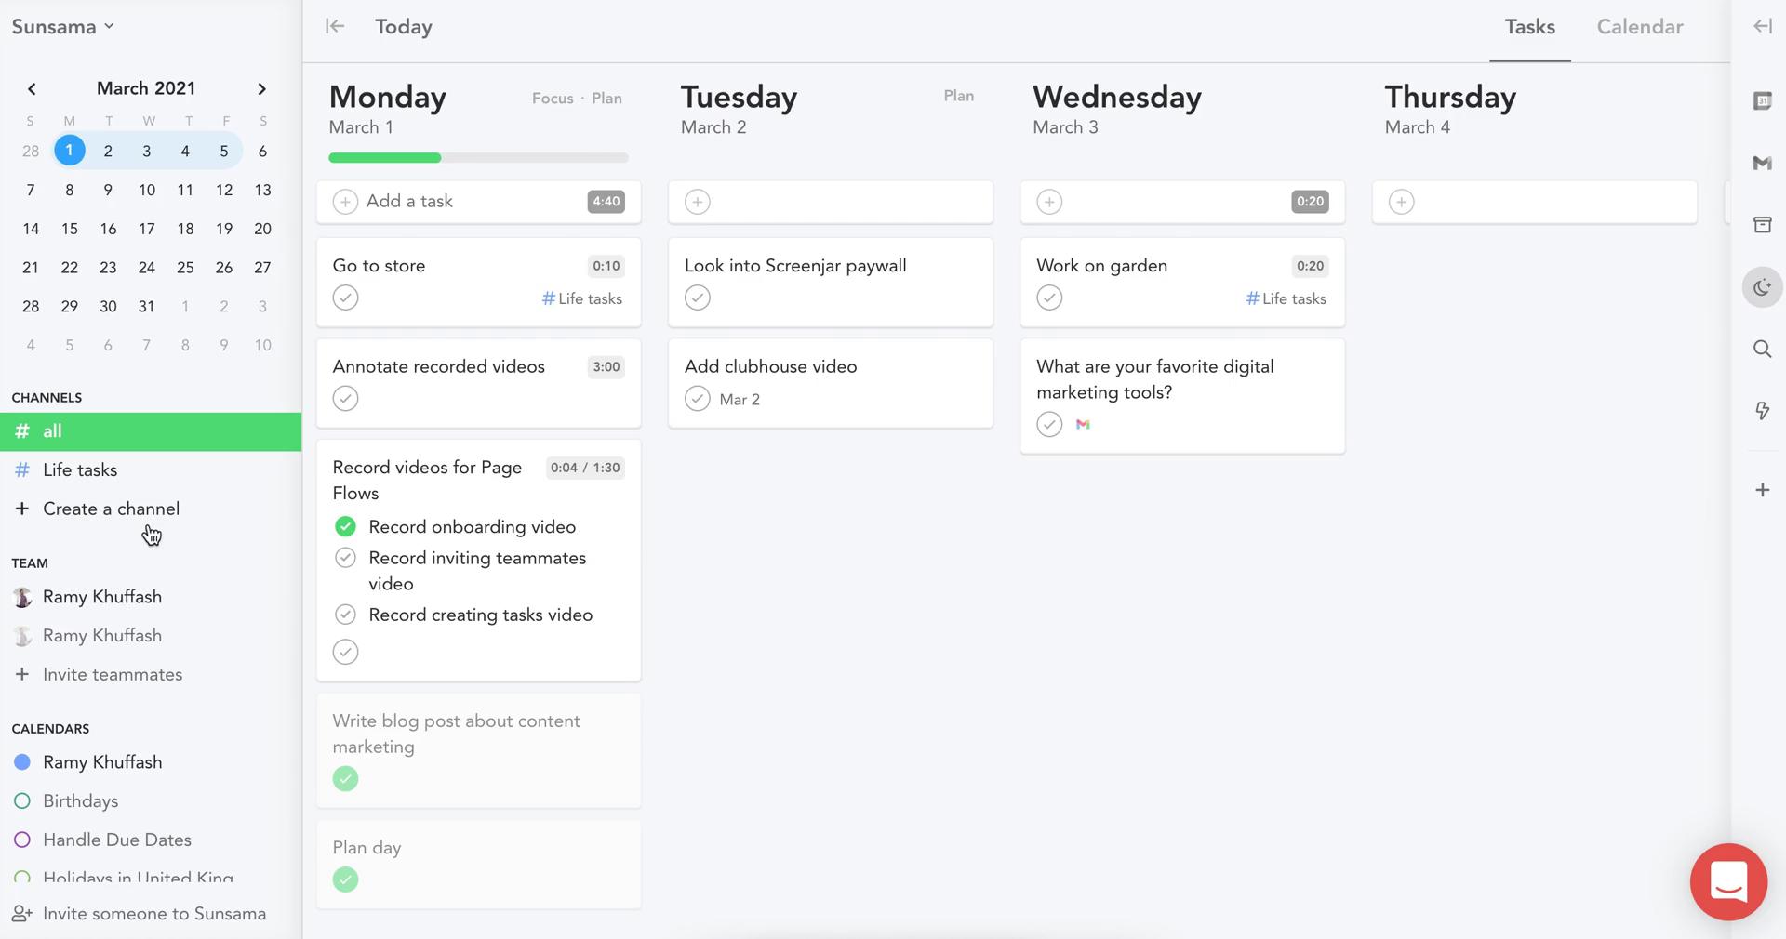Click the lightning bolt icon
The width and height of the screenshot is (1786, 939).
click(x=1762, y=411)
